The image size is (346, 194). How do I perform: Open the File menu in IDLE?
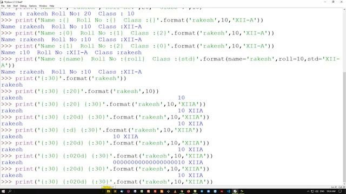point(3,6)
